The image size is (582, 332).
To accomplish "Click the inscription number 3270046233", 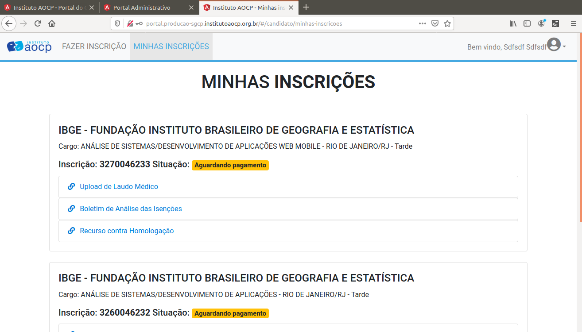I will point(125,164).
